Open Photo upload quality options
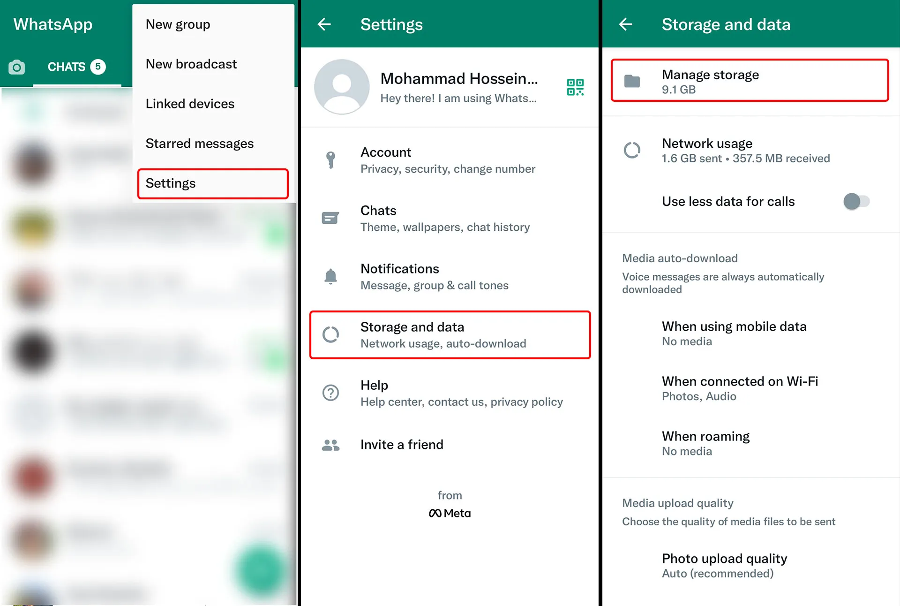This screenshot has width=900, height=606. (724, 565)
